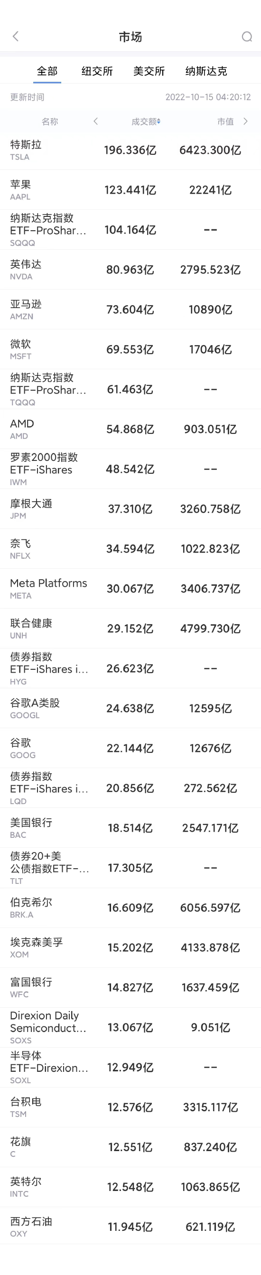This screenshot has width=261, height=1275.
Task: Show previous column with left chevron
Action: click(x=95, y=121)
